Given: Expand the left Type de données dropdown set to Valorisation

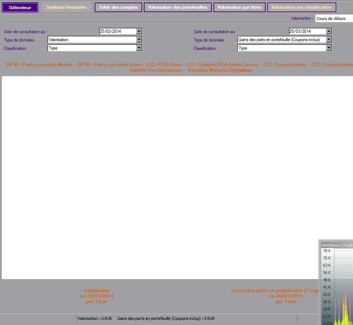Looking at the screenshot, I should pos(139,40).
